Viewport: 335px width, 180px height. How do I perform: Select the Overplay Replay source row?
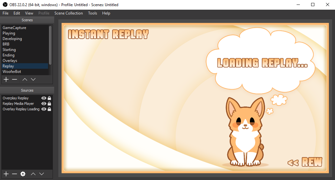click(27, 98)
